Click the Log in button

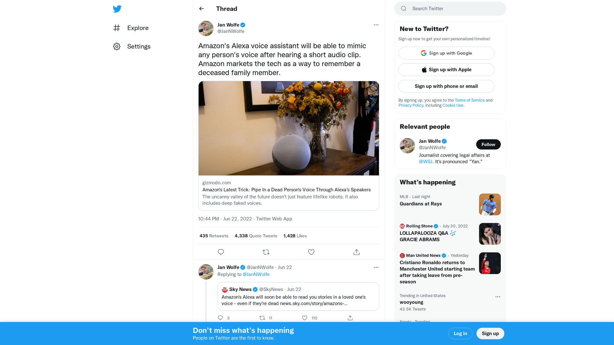click(x=460, y=333)
